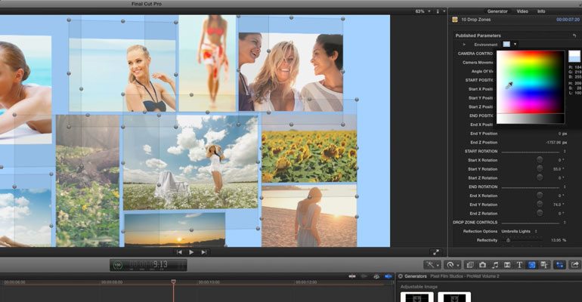
Task: Select woman in white dress field drop zone
Action: (190, 162)
